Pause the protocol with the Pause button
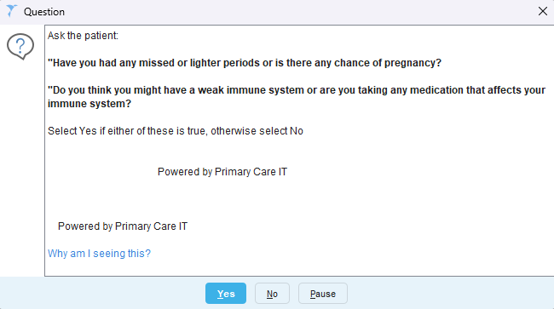Screen dimensions: 554x309 [323, 293]
